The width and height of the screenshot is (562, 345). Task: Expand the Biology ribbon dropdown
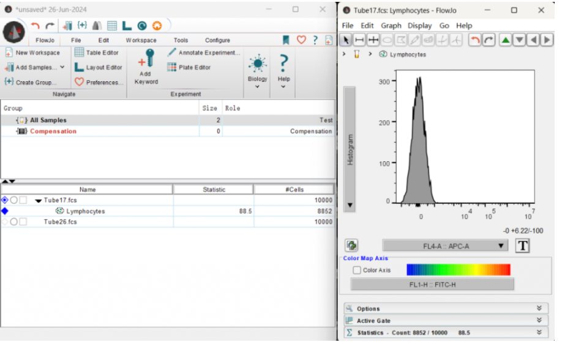click(257, 87)
